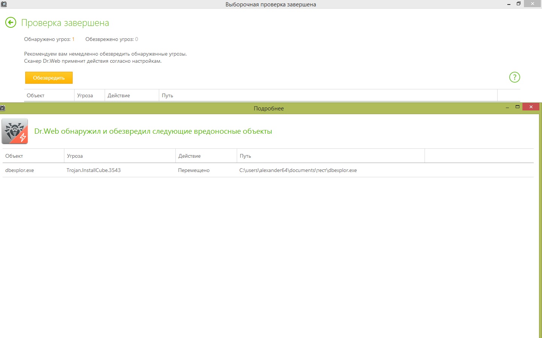Viewport: 542px width, 338px height.
Task: Click the spider icon in the scan window title bar
Action: [x=4, y=4]
